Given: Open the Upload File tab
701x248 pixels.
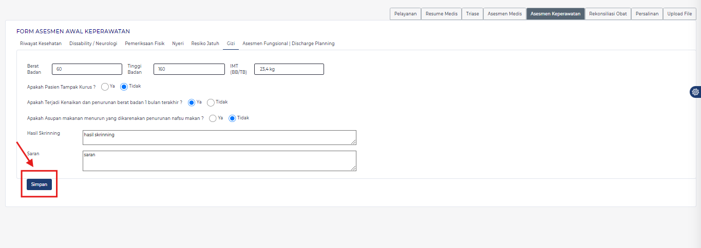Looking at the screenshot, I should pyautogui.click(x=679, y=14).
